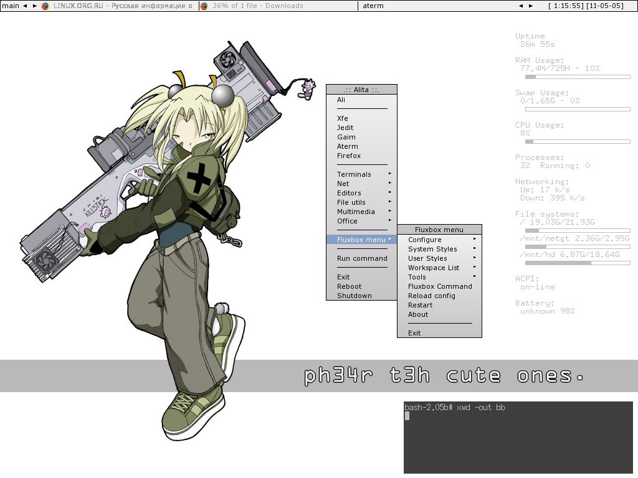This screenshot has width=638, height=478.
Task: Click the next window arrow left of the clock
Action: [x=531, y=6]
